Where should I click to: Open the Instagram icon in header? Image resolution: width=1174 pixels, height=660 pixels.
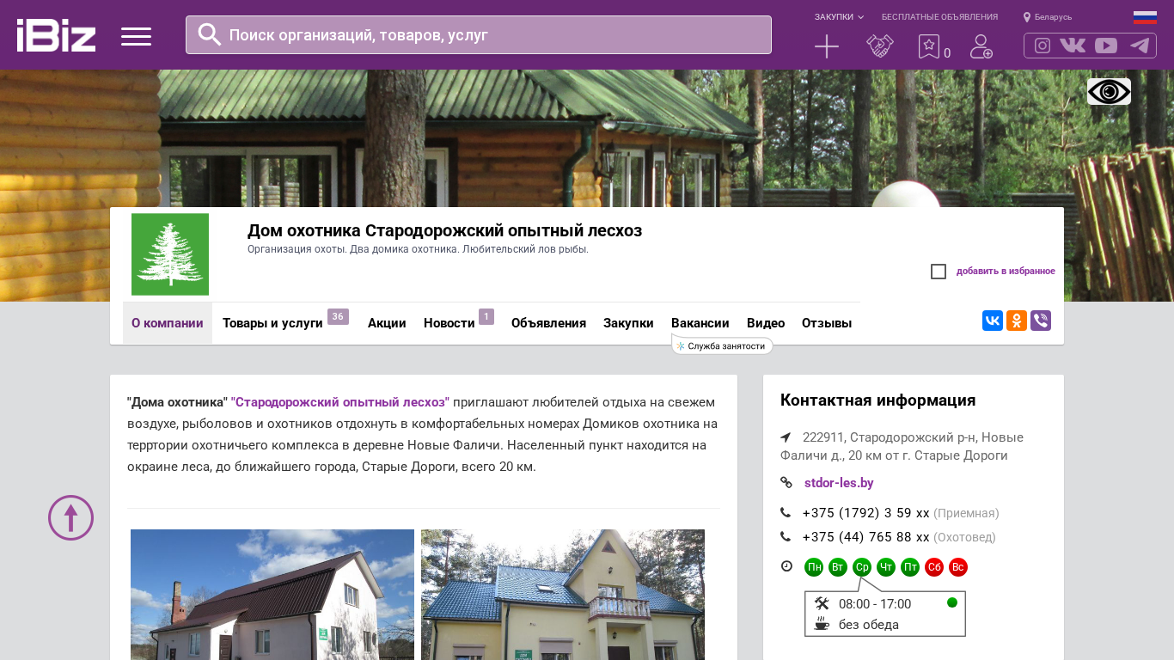pos(1043,46)
